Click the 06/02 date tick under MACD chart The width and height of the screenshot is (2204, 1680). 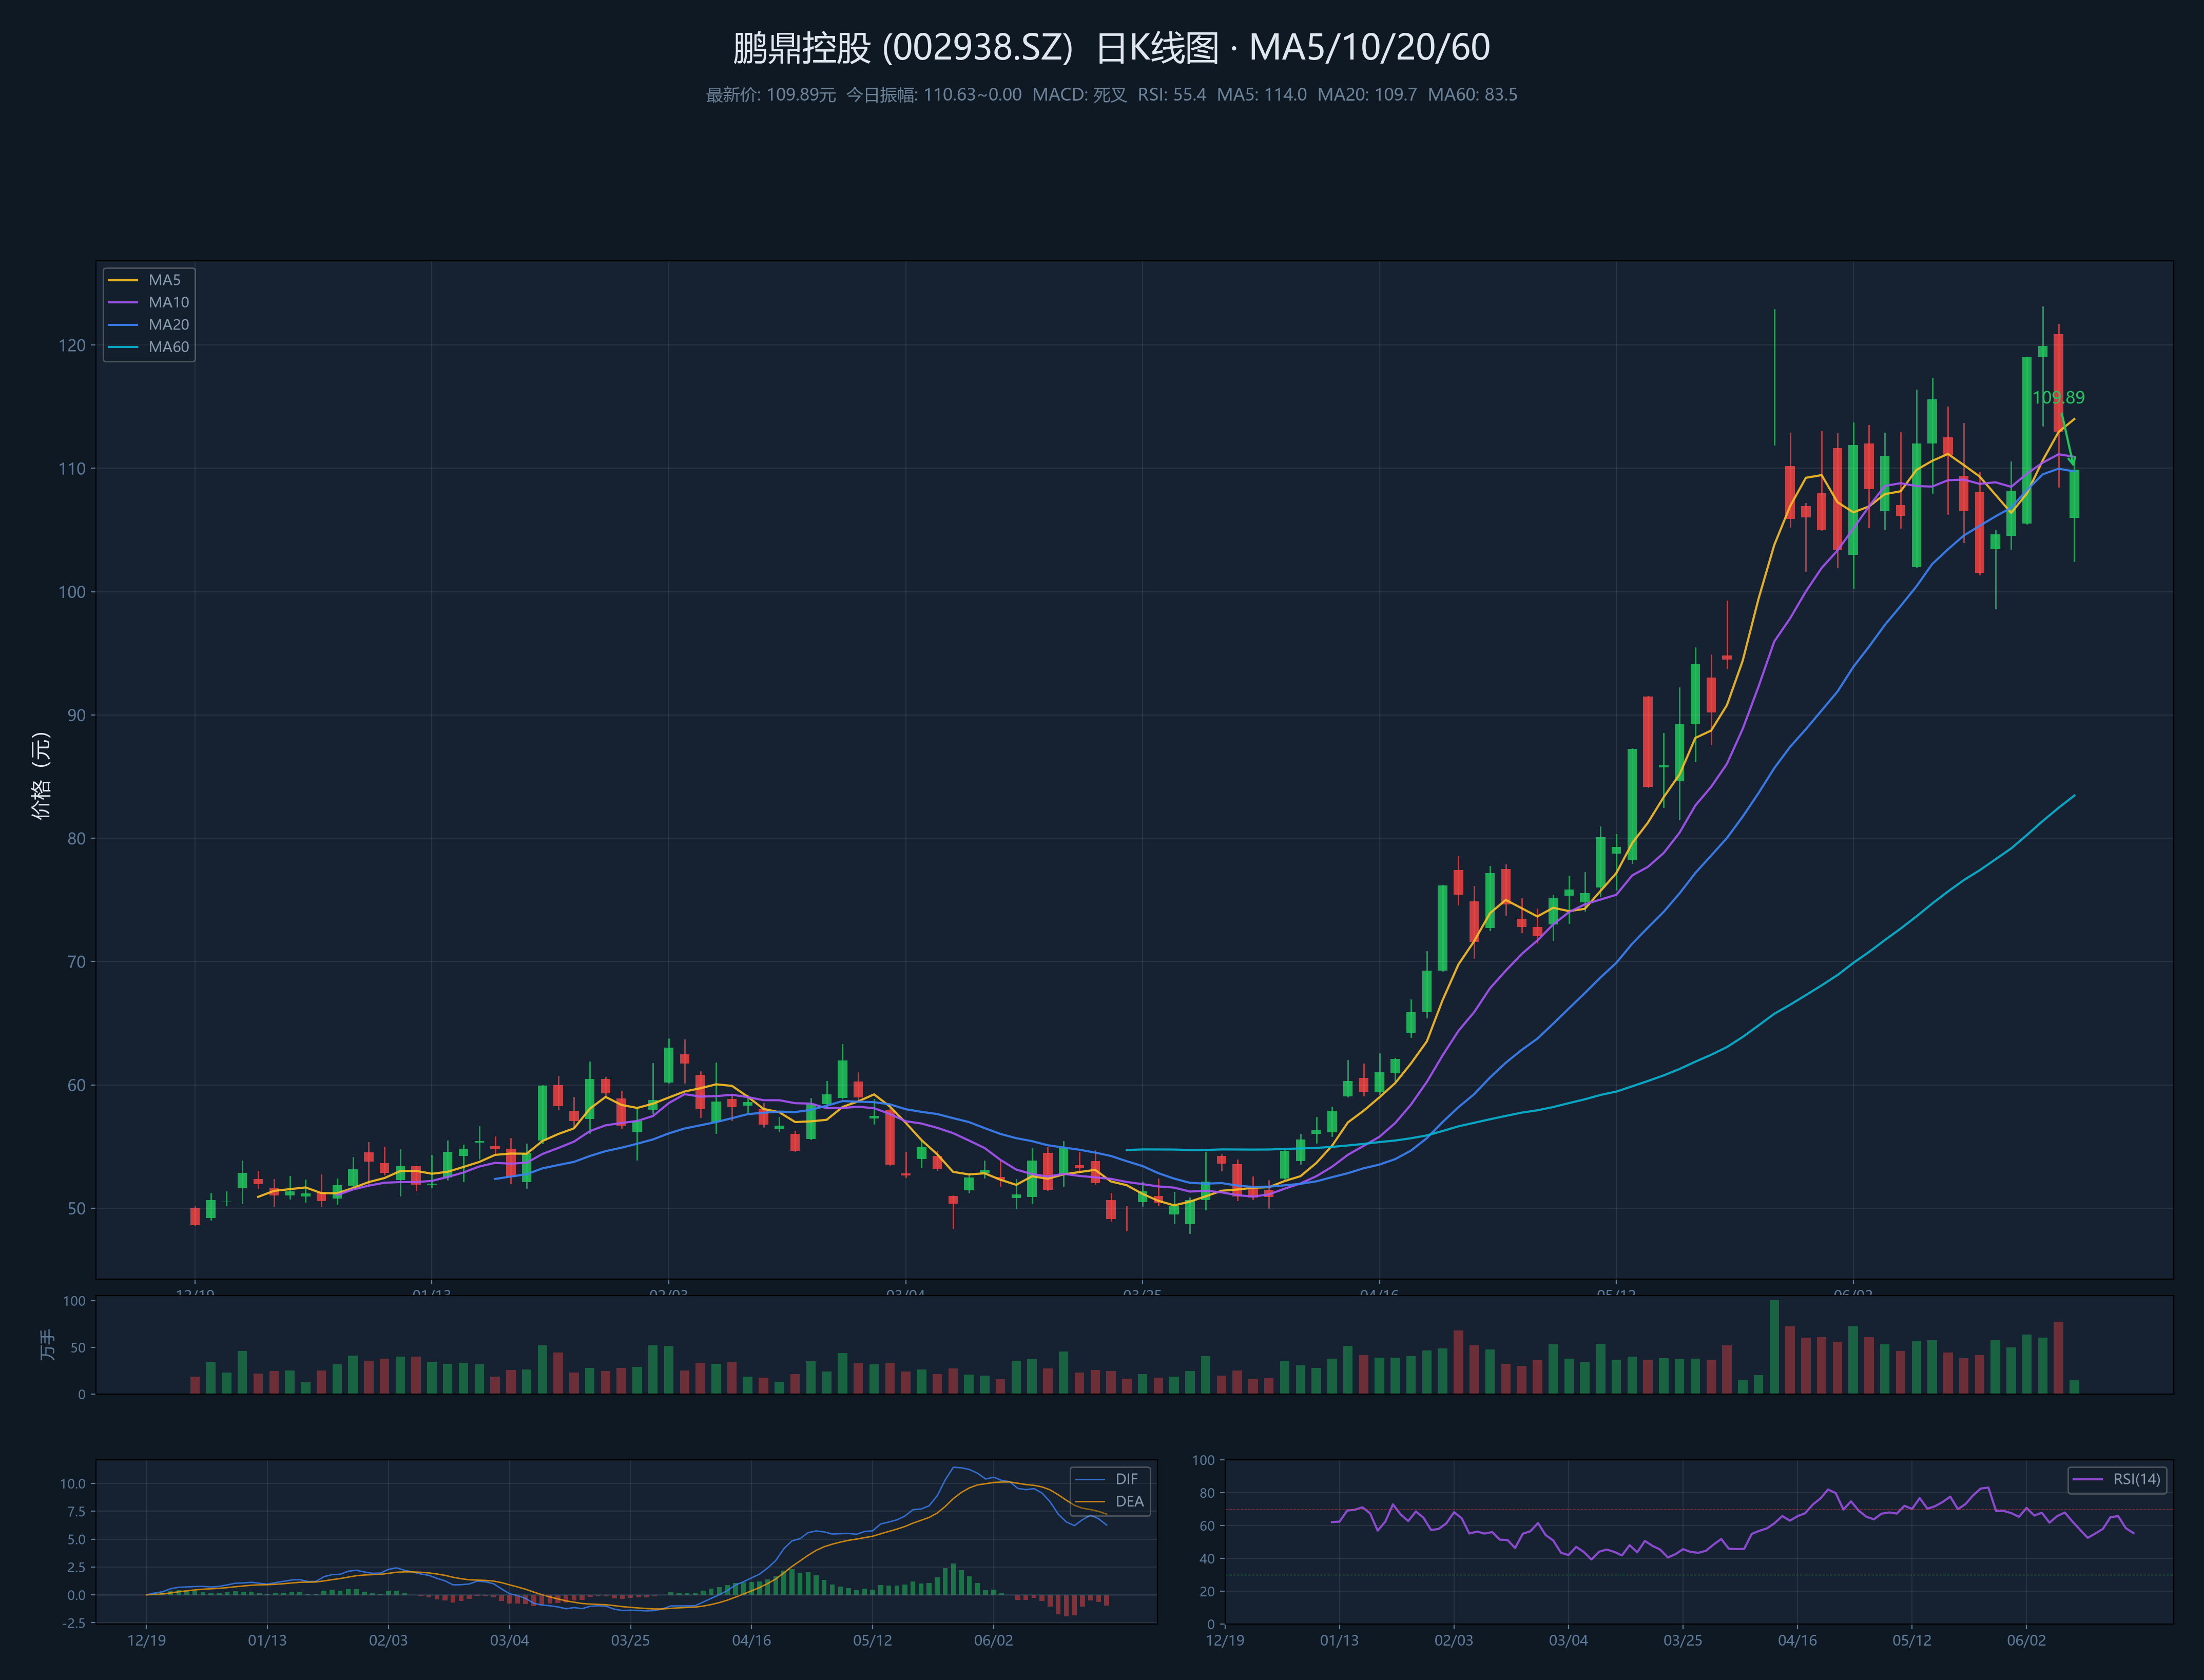pos(993,1640)
